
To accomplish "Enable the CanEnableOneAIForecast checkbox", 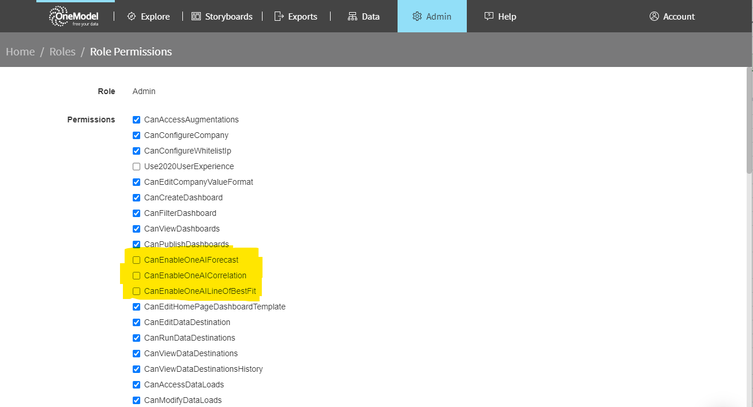I will tap(137, 260).
